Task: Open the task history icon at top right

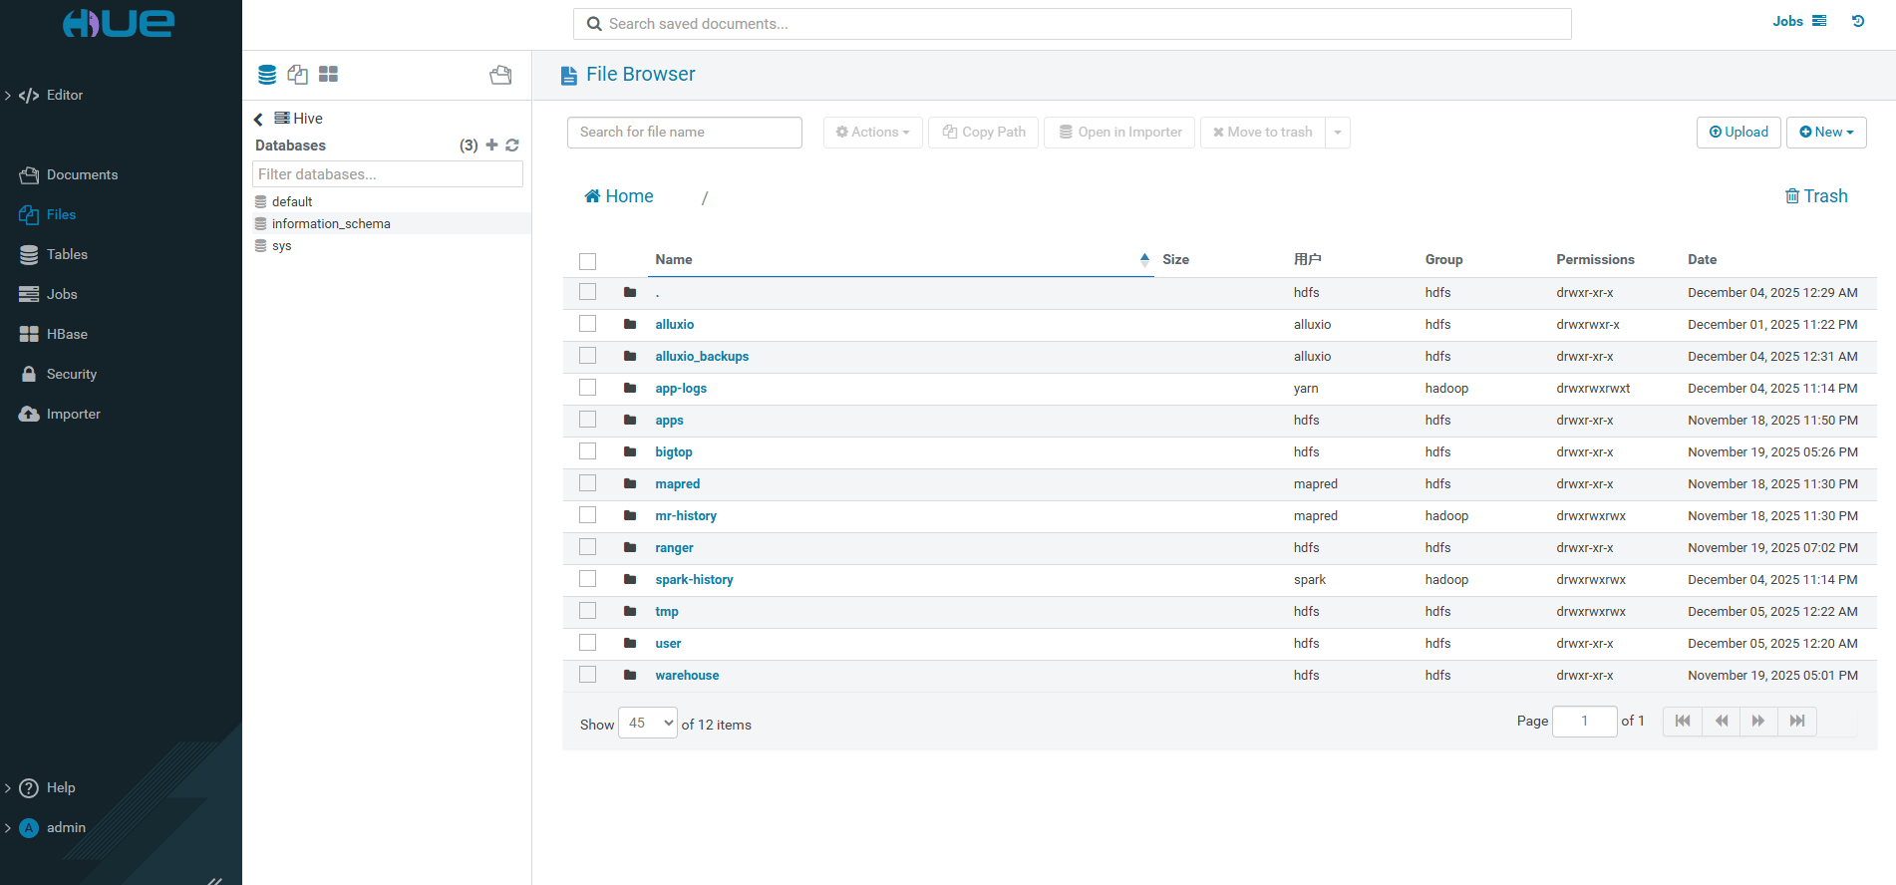Action: click(1858, 21)
